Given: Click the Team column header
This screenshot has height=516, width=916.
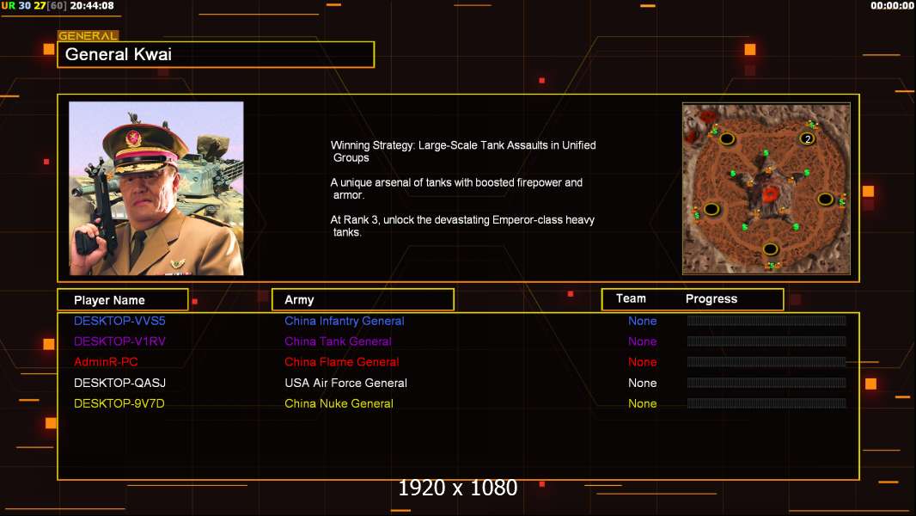Looking at the screenshot, I should [631, 298].
